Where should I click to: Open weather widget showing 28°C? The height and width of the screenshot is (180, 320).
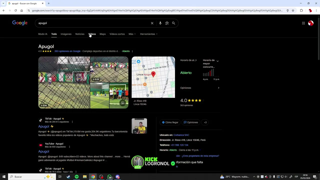point(234,177)
